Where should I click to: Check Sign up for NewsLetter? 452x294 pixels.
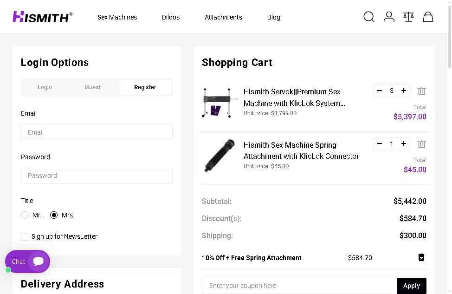tap(25, 237)
